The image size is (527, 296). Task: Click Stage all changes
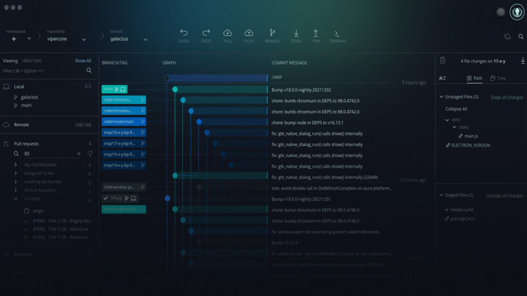[506, 97]
